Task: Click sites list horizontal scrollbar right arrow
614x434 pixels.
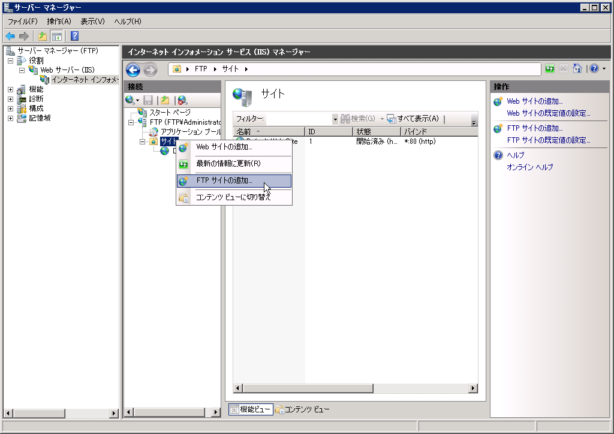Action: coord(473,388)
